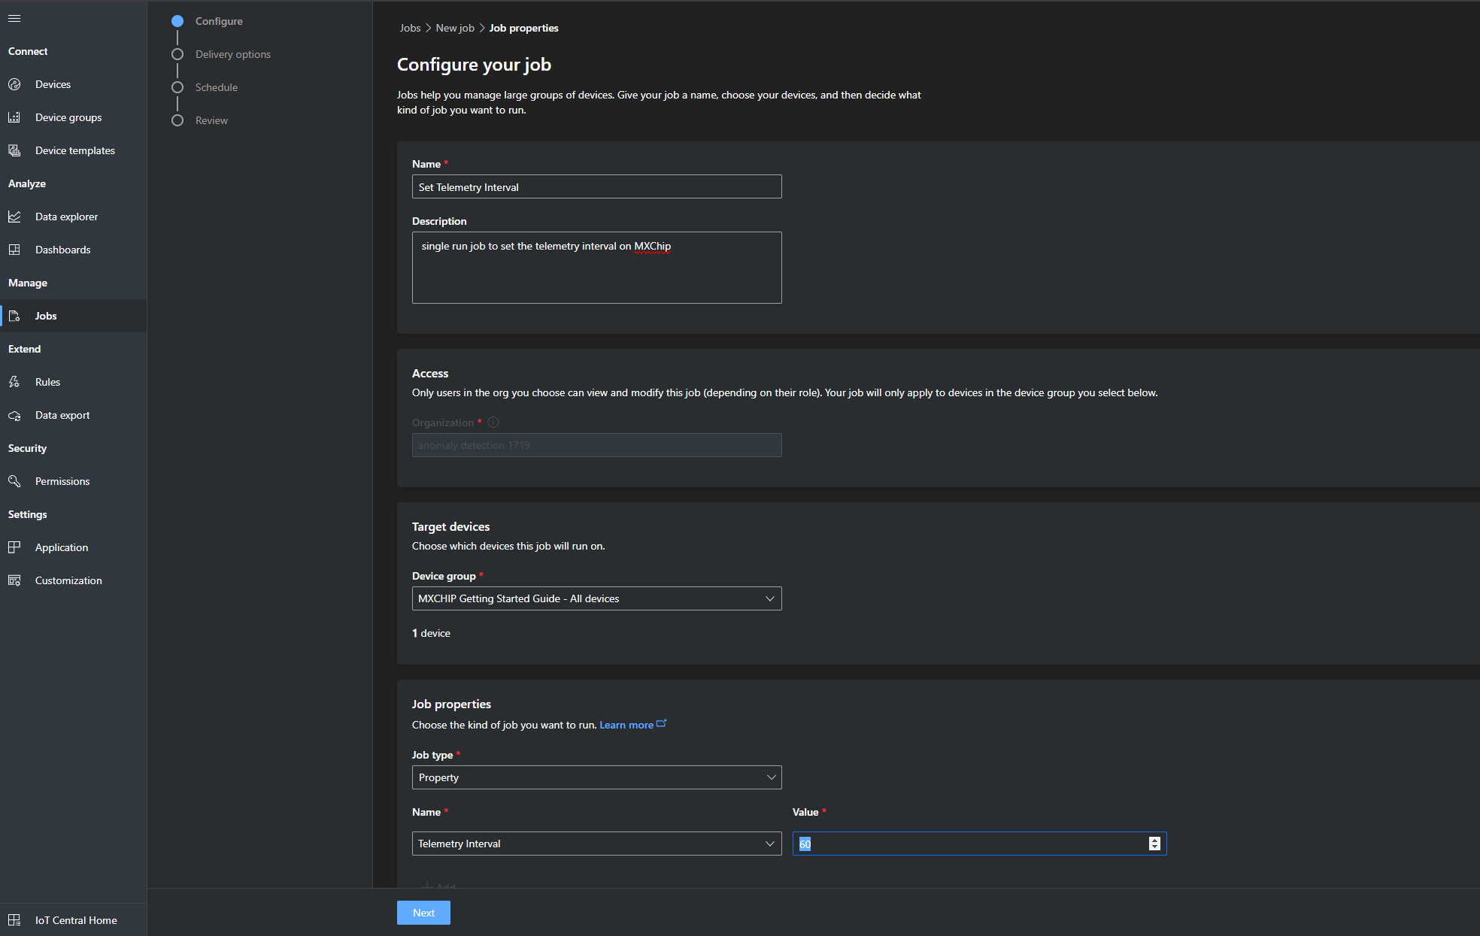The width and height of the screenshot is (1480, 936).
Task: Click the Permissions key icon
Action: tap(14, 481)
